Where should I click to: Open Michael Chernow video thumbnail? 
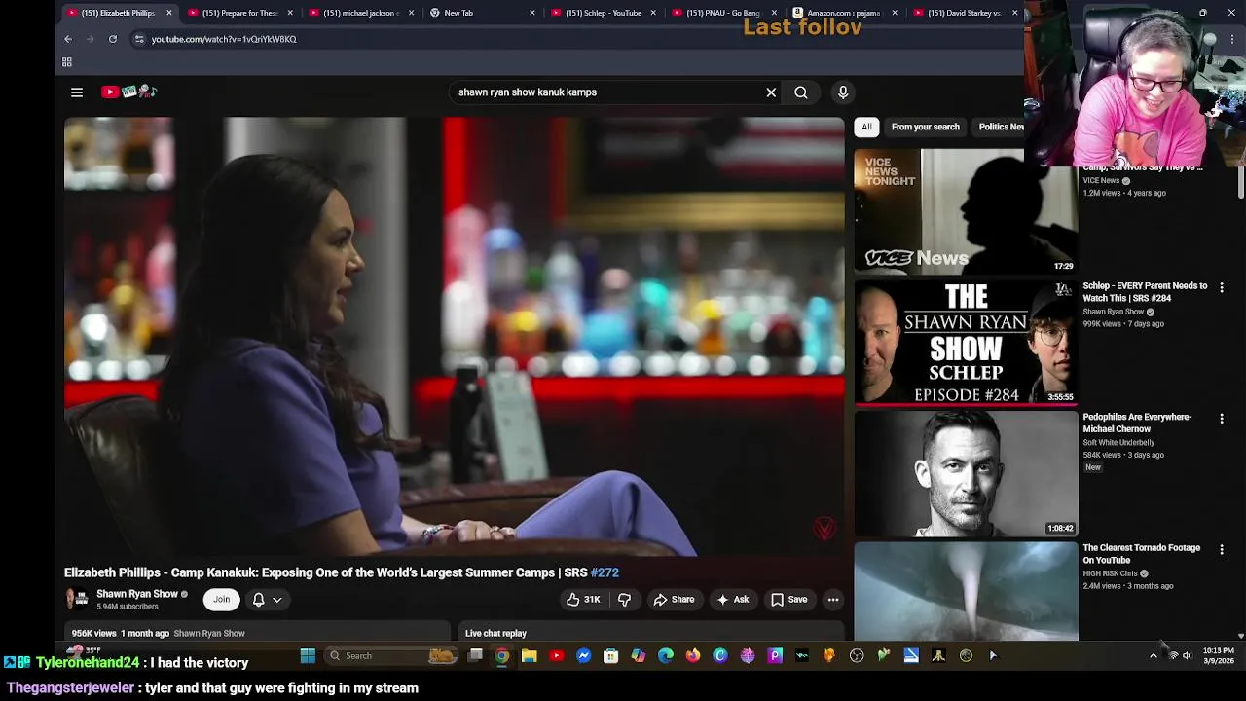(966, 473)
